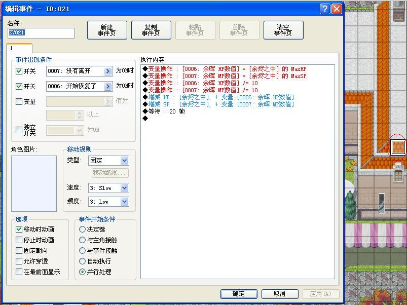Enable the 在最前面显示 checkbox

coord(19,272)
